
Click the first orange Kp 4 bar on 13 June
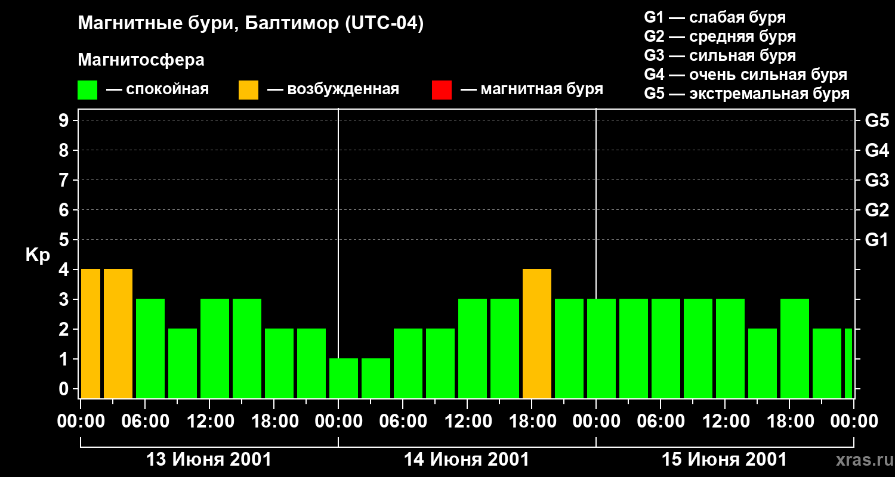tap(91, 333)
